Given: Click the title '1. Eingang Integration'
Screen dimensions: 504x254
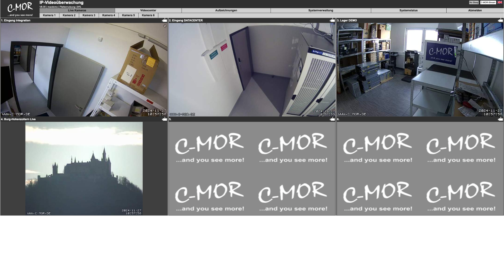Looking at the screenshot, I should (x=16, y=20).
